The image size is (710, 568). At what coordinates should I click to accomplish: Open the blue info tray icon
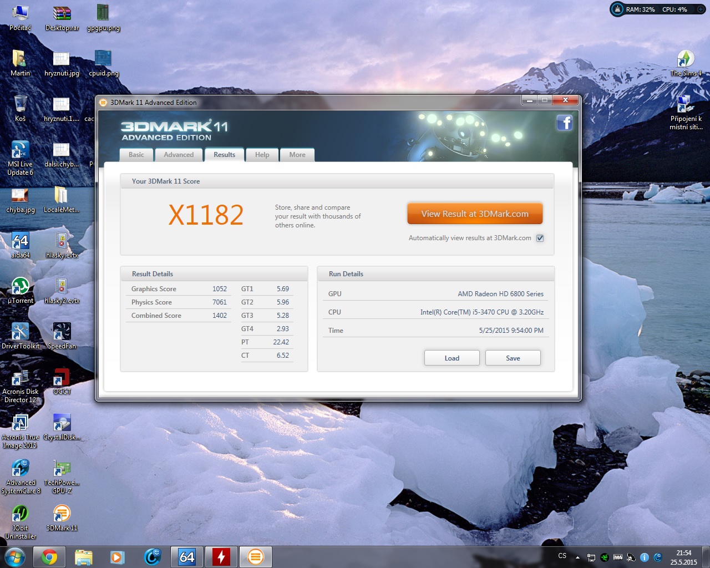click(x=645, y=557)
